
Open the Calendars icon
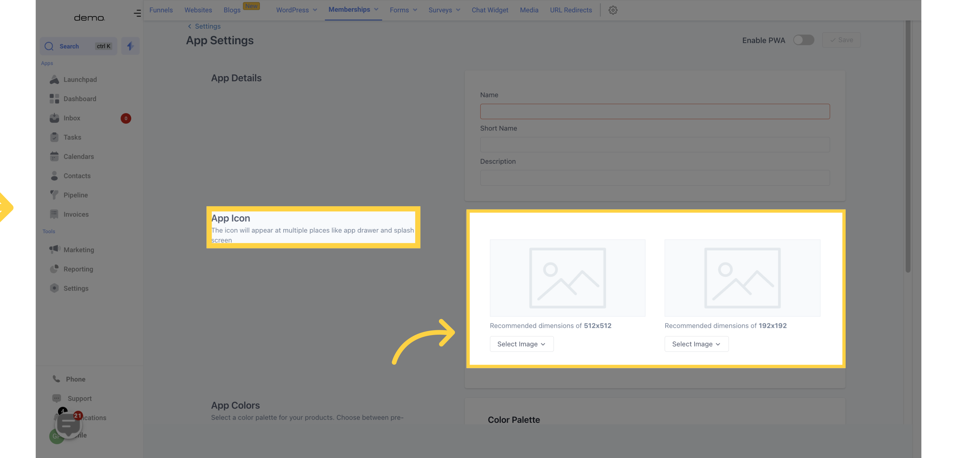pos(54,157)
